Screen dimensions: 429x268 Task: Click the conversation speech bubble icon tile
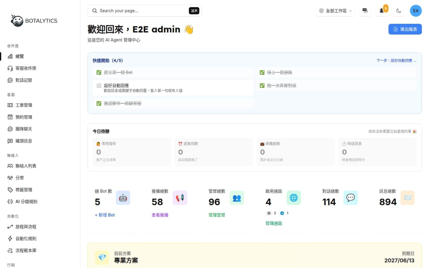[351, 198]
